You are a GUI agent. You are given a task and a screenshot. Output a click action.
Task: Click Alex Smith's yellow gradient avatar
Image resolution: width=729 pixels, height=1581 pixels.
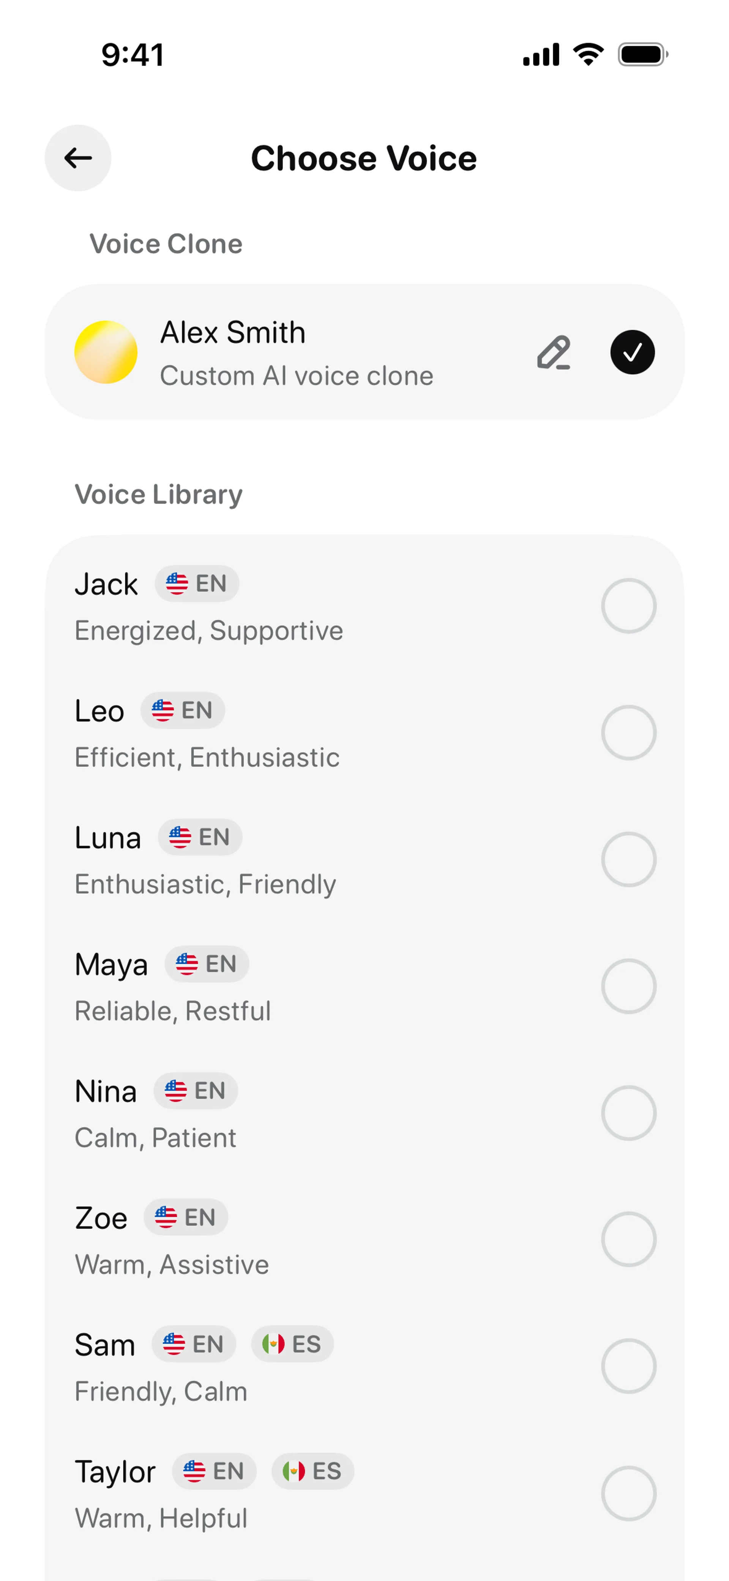point(106,352)
